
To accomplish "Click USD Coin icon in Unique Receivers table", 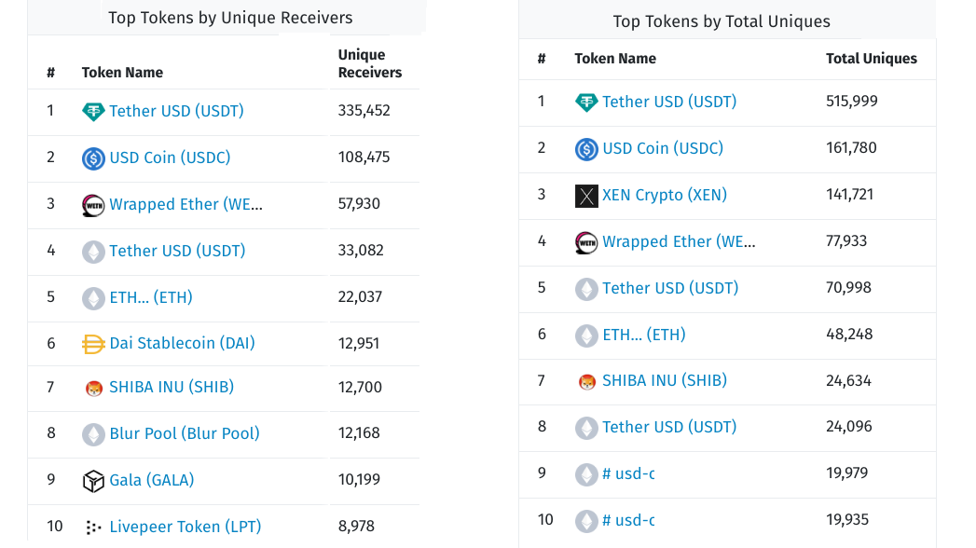I will [x=93, y=158].
